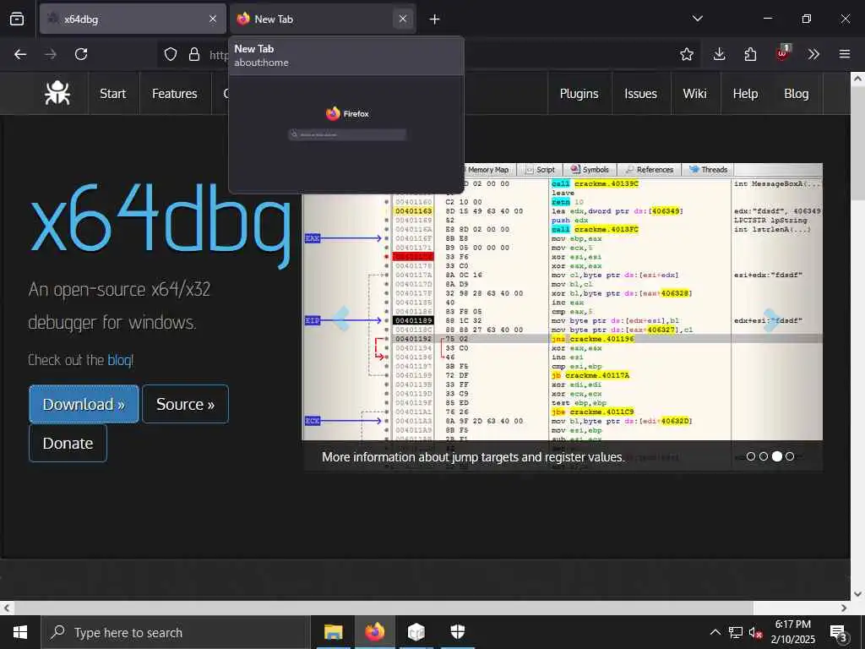The image size is (865, 649).
Task: Open the Blog nav item
Action: pyautogui.click(x=797, y=94)
